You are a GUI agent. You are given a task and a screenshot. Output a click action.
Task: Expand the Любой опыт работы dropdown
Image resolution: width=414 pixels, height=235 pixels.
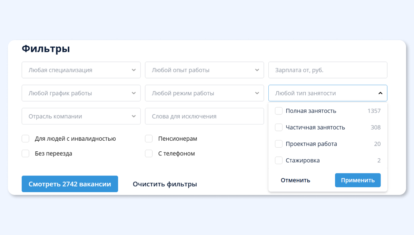[204, 70]
